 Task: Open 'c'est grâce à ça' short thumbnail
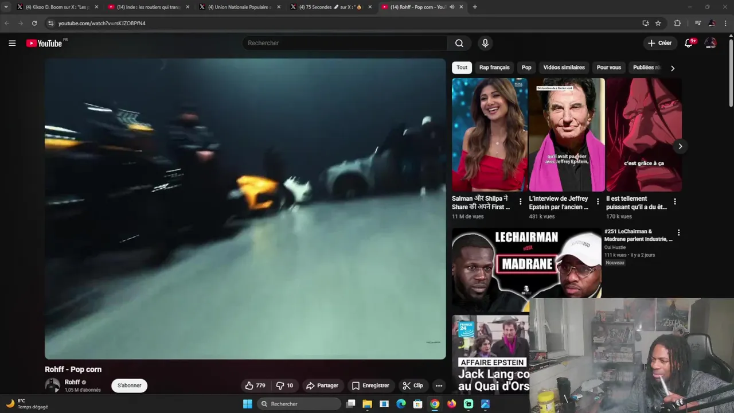point(644,135)
